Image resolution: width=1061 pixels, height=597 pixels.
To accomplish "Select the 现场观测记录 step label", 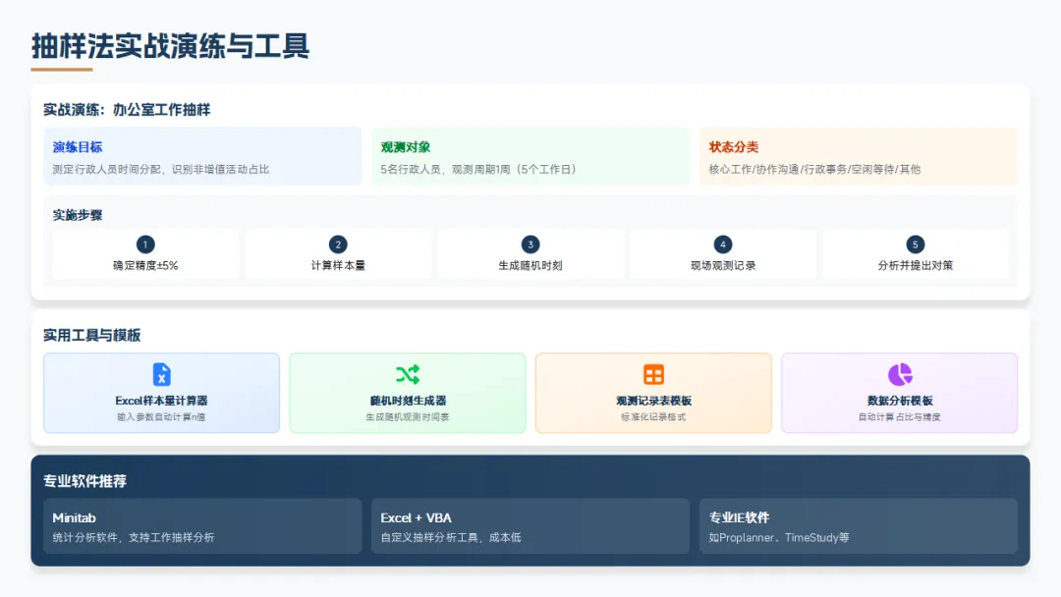I will click(x=723, y=266).
